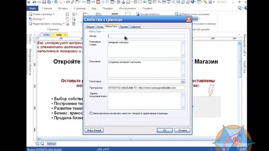
Task: Click the page delete icon with the red mark
Action: pyautogui.click(x=67, y=24)
